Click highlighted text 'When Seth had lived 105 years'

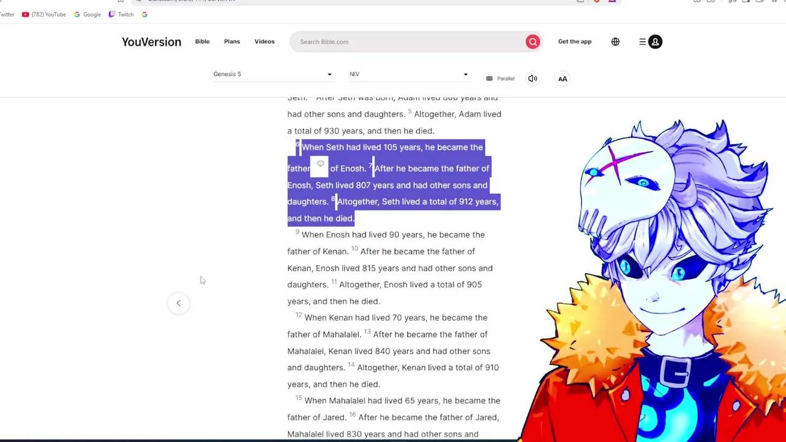pos(361,147)
